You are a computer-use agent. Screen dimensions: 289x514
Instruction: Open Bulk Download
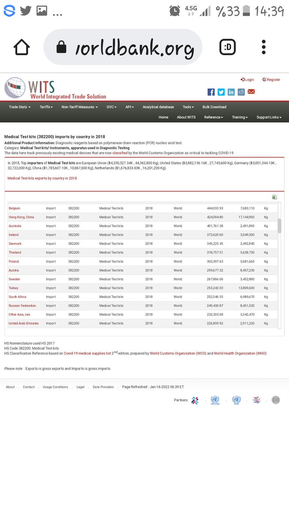pyautogui.click(x=215, y=107)
